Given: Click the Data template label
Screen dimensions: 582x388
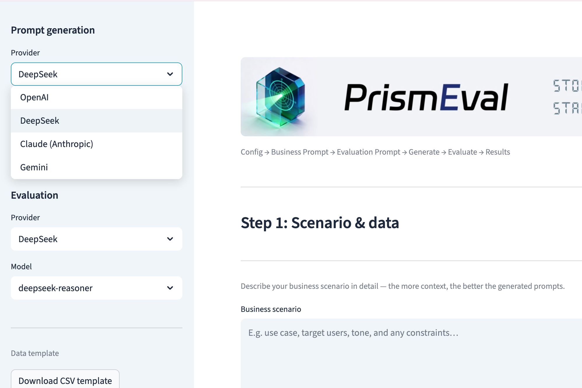Looking at the screenshot, I should [35, 353].
